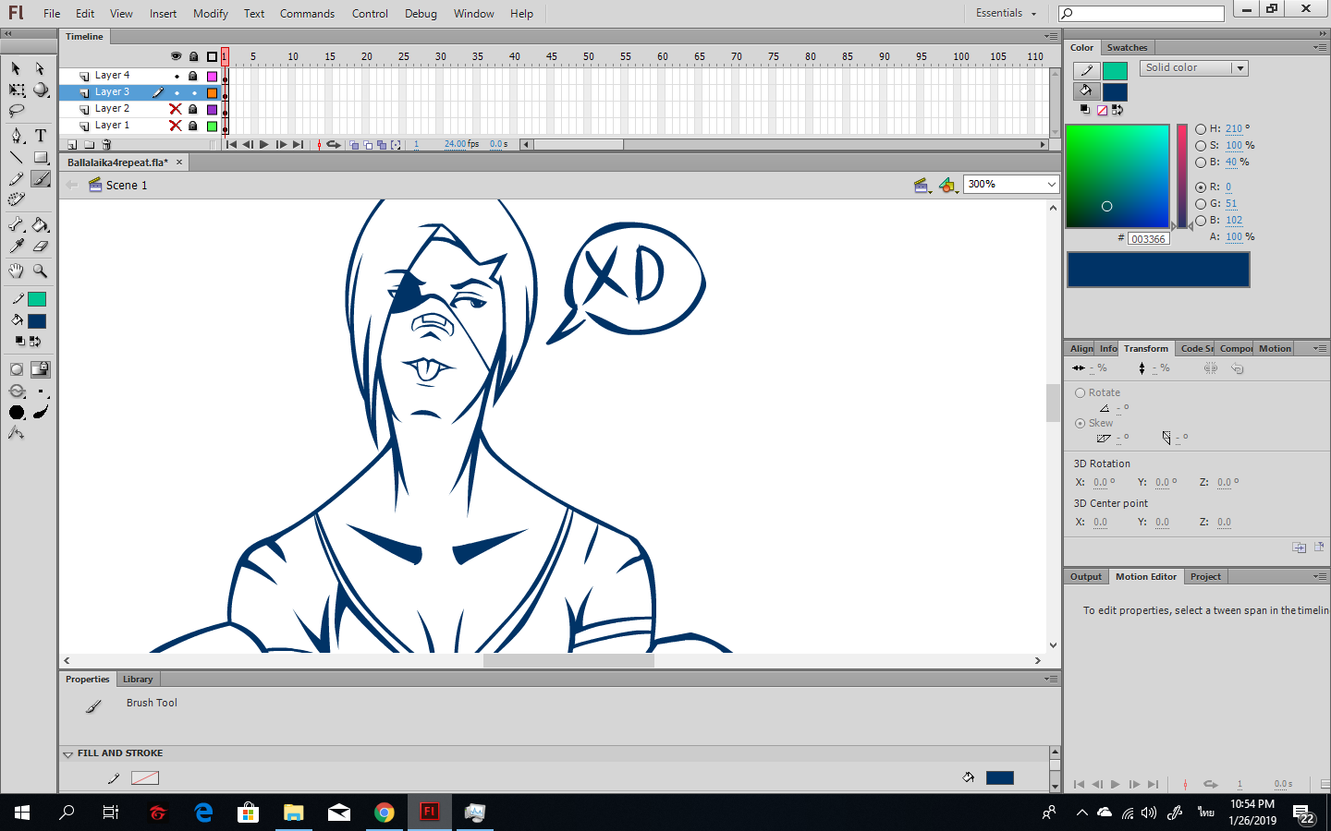Select the Lasso tool
1331x831 pixels.
(16, 111)
